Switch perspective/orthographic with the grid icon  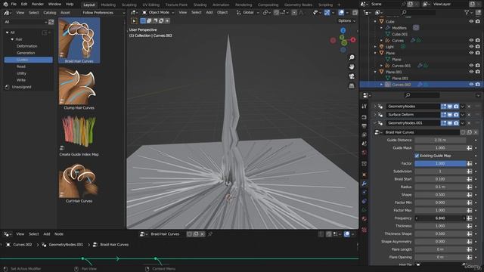pos(352,85)
